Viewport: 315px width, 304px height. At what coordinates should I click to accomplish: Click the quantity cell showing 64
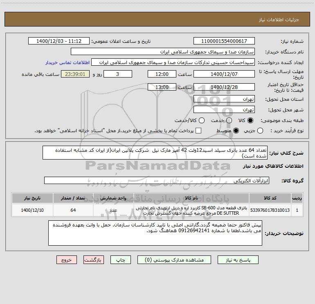click(73, 210)
